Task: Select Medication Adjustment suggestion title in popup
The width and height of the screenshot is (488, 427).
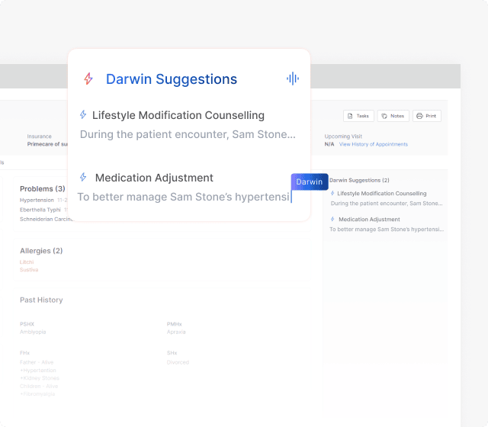Action: click(x=154, y=178)
